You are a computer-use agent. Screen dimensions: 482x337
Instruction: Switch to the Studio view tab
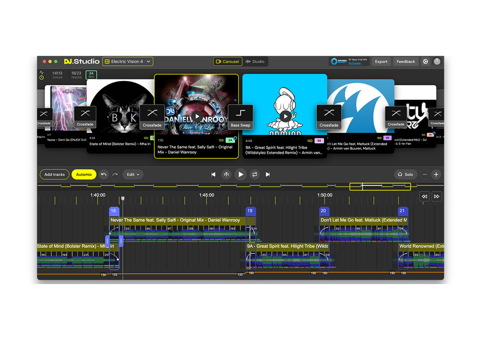(x=255, y=62)
